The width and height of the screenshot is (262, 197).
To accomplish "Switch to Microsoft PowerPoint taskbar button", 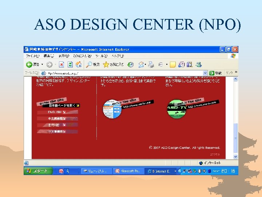I will [x=128, y=171].
